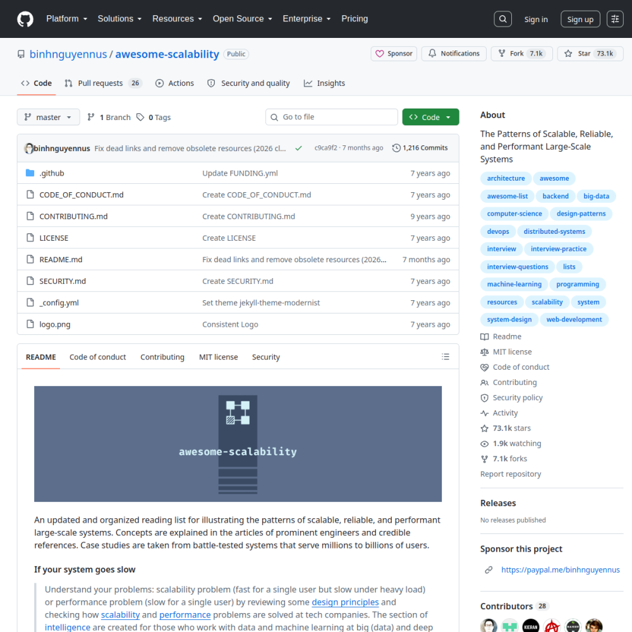
Task: Click the Security policy shield icon
Action: click(x=485, y=398)
